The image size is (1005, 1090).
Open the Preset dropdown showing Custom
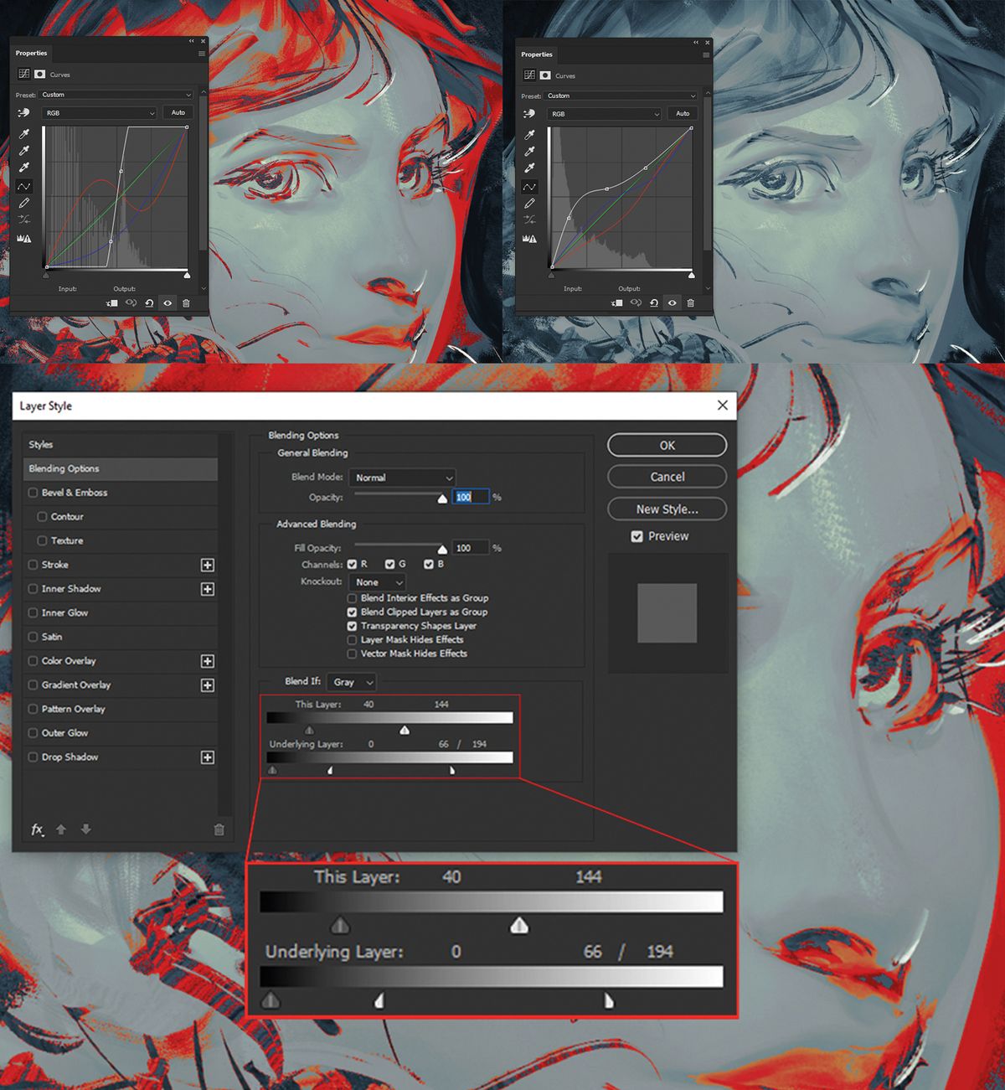pyautogui.click(x=115, y=95)
